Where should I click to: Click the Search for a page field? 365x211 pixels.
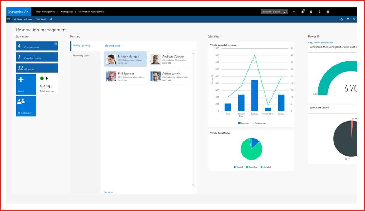click(x=272, y=12)
